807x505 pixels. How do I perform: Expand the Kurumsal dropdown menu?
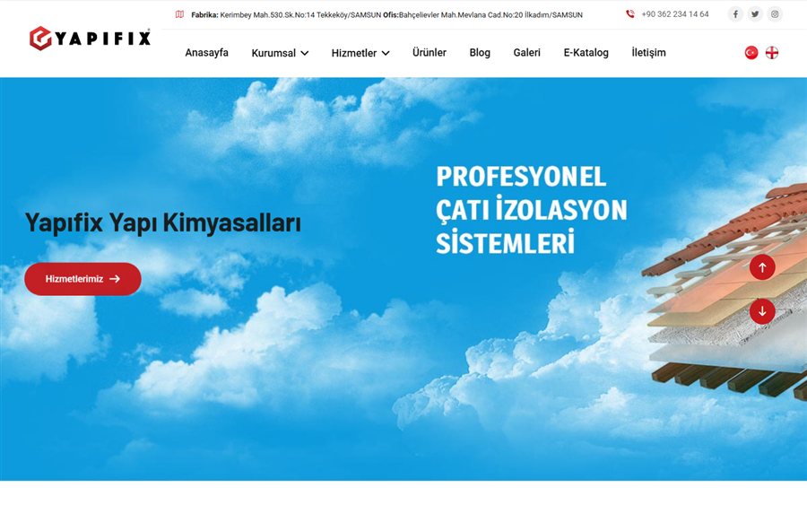(x=280, y=53)
